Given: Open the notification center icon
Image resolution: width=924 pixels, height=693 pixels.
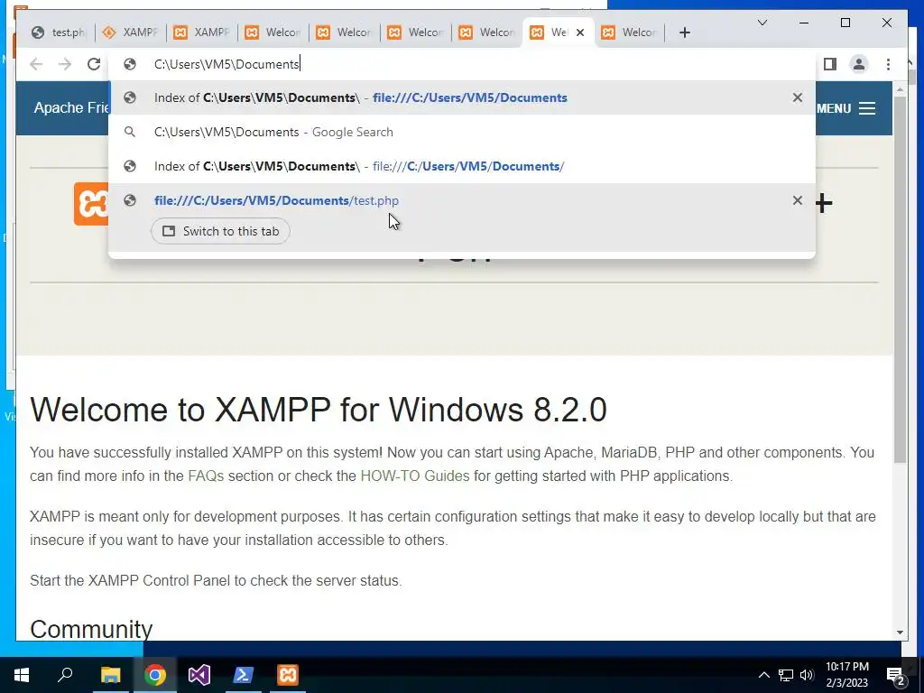Looking at the screenshot, I should (x=896, y=675).
